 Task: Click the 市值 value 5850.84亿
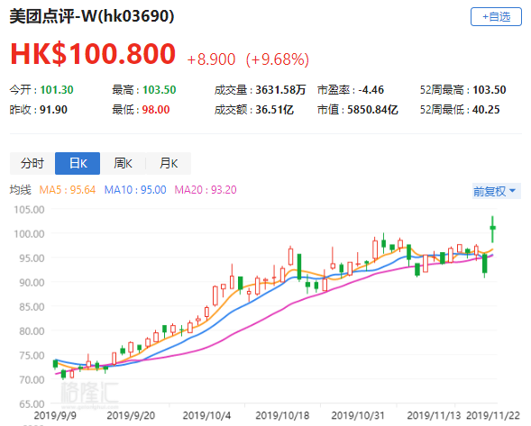coord(372,110)
